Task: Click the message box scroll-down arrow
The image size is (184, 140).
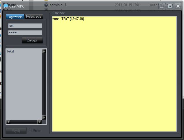Action: 44,117
